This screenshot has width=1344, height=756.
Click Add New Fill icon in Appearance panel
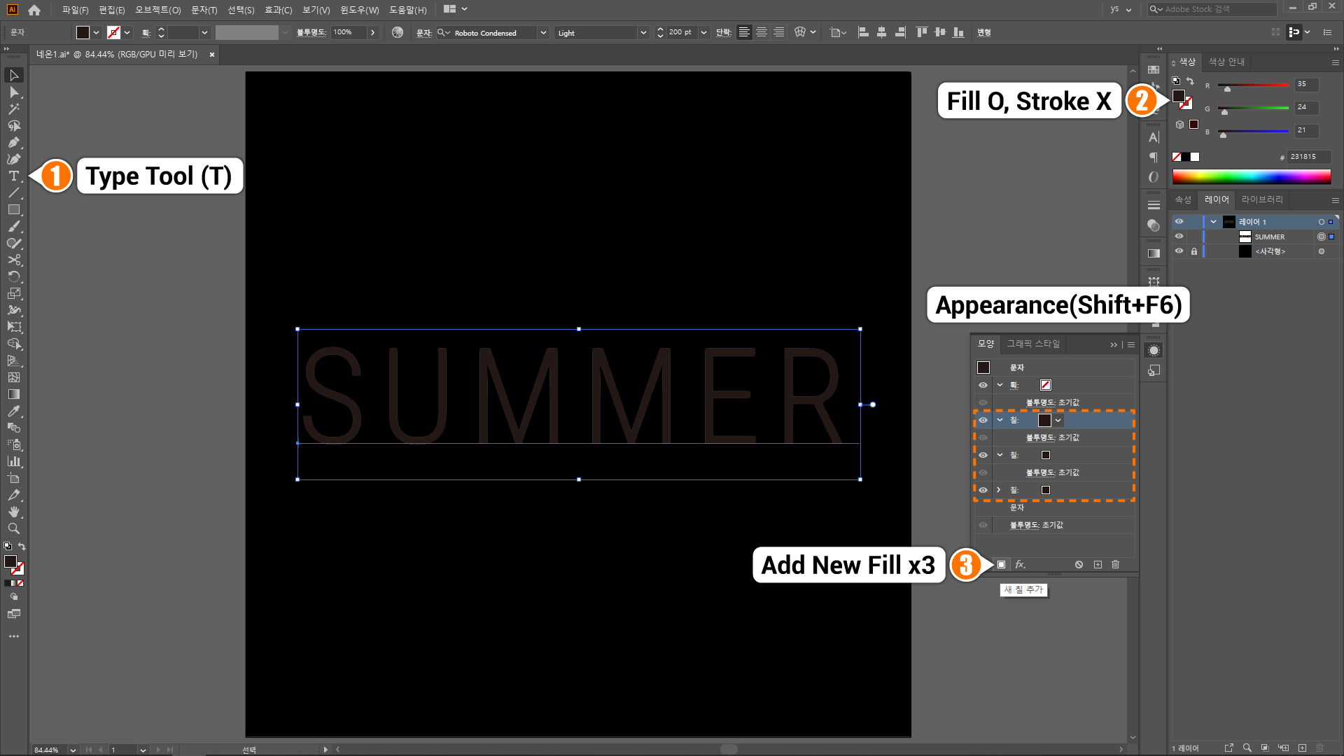tap(1001, 564)
